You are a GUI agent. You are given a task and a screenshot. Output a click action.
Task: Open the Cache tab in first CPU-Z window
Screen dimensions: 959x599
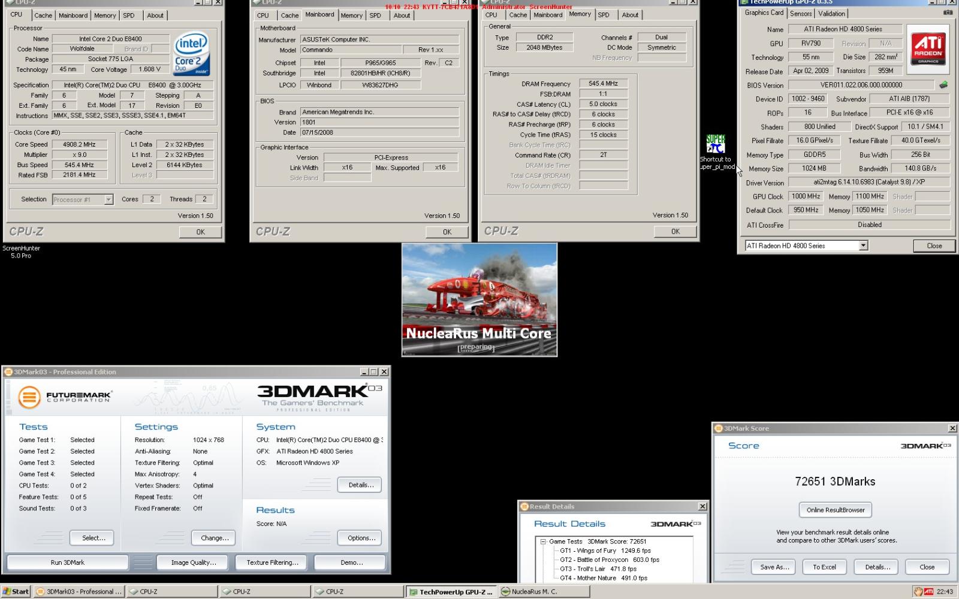(x=43, y=16)
